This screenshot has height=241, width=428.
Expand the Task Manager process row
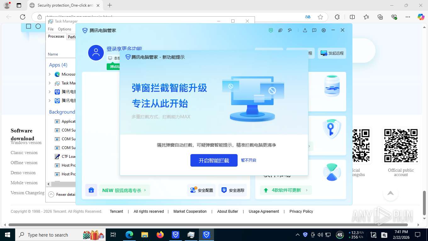click(50, 83)
